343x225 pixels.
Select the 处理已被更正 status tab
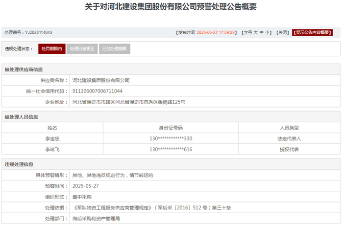point(82,49)
